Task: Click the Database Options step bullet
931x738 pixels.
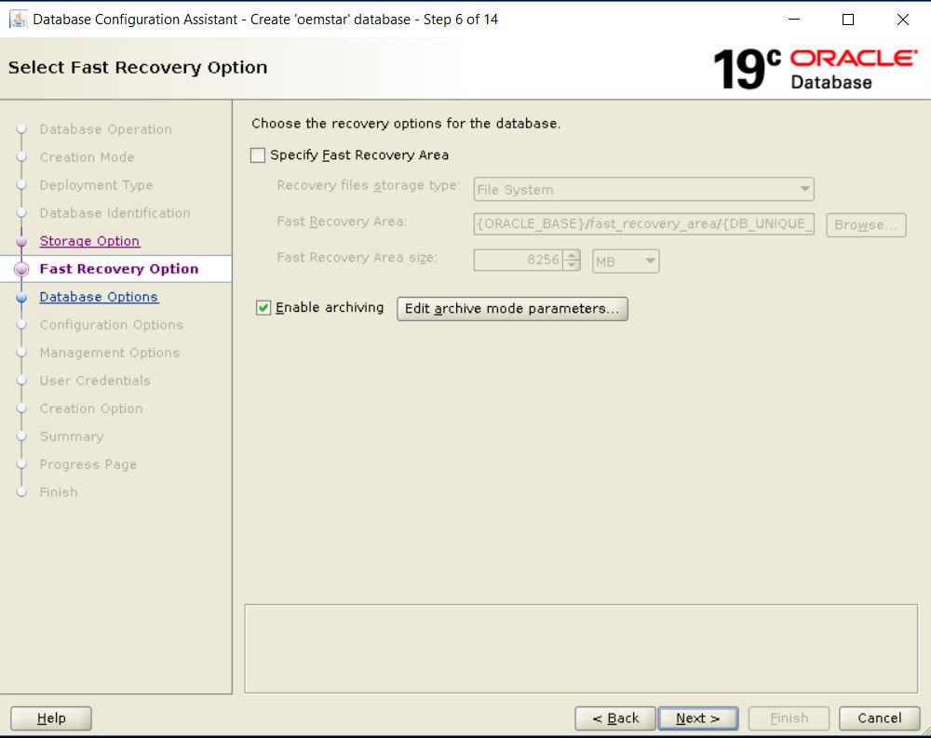Action: coord(22,298)
